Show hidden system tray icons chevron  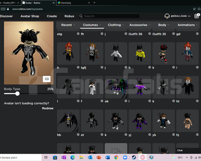click(x=187, y=158)
